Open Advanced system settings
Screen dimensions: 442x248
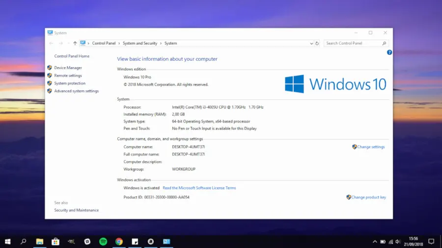click(77, 91)
